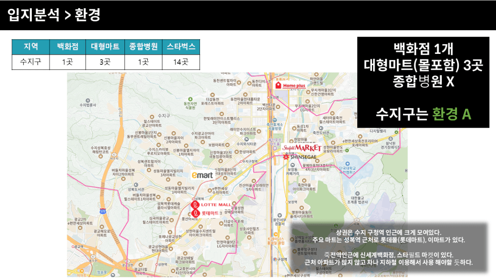Select the '수지구는 환경 A' conclusion text
Screen dimensions: 496x279
(423, 114)
